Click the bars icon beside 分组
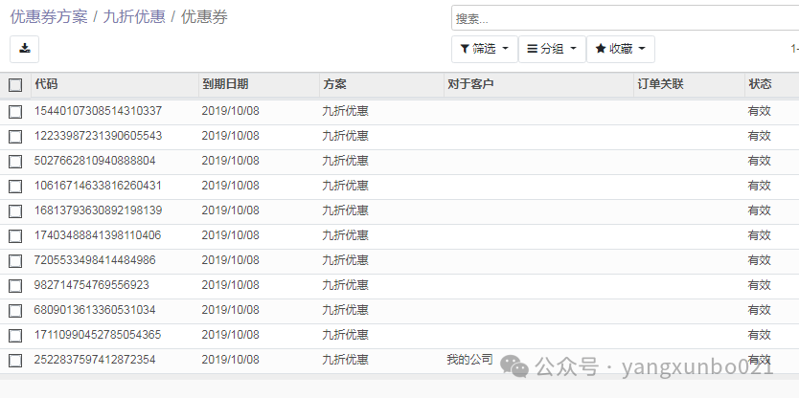The width and height of the screenshot is (799, 398). [532, 49]
